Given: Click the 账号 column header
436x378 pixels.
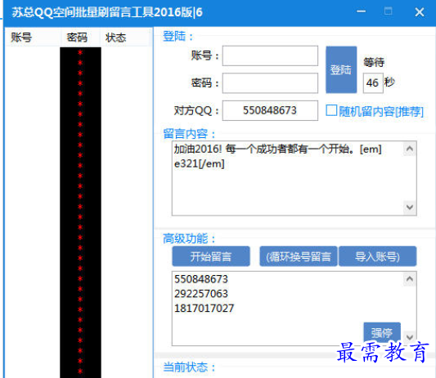Looking at the screenshot, I should tap(33, 38).
